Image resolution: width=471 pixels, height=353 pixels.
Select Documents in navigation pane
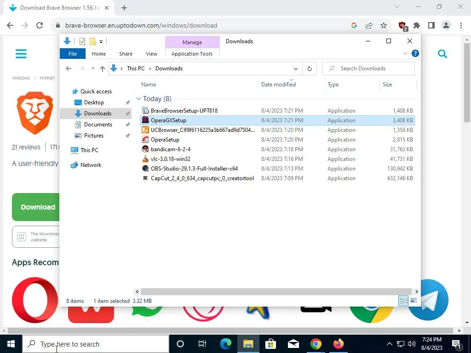pyautogui.click(x=98, y=125)
